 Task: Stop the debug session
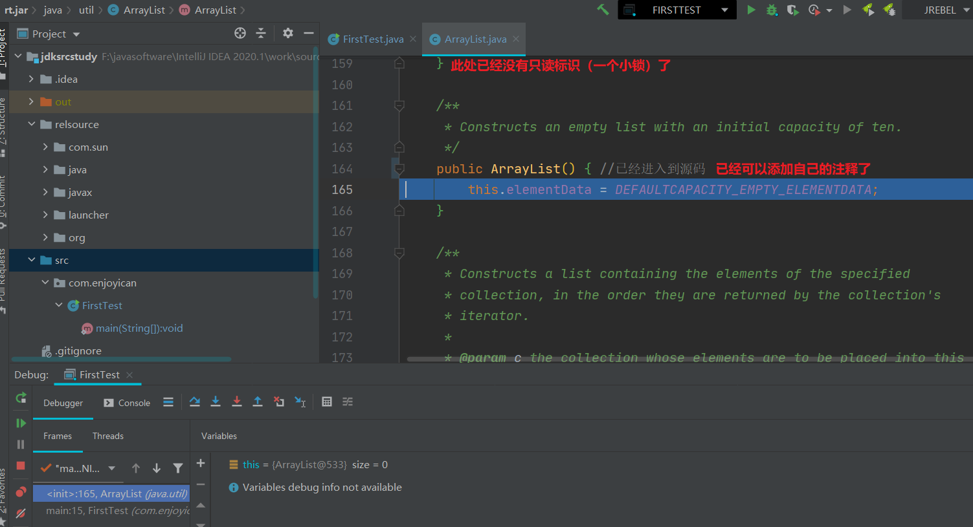[x=21, y=466]
